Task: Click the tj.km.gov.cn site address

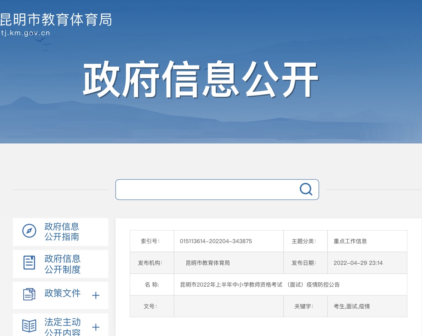Action: [x=25, y=33]
